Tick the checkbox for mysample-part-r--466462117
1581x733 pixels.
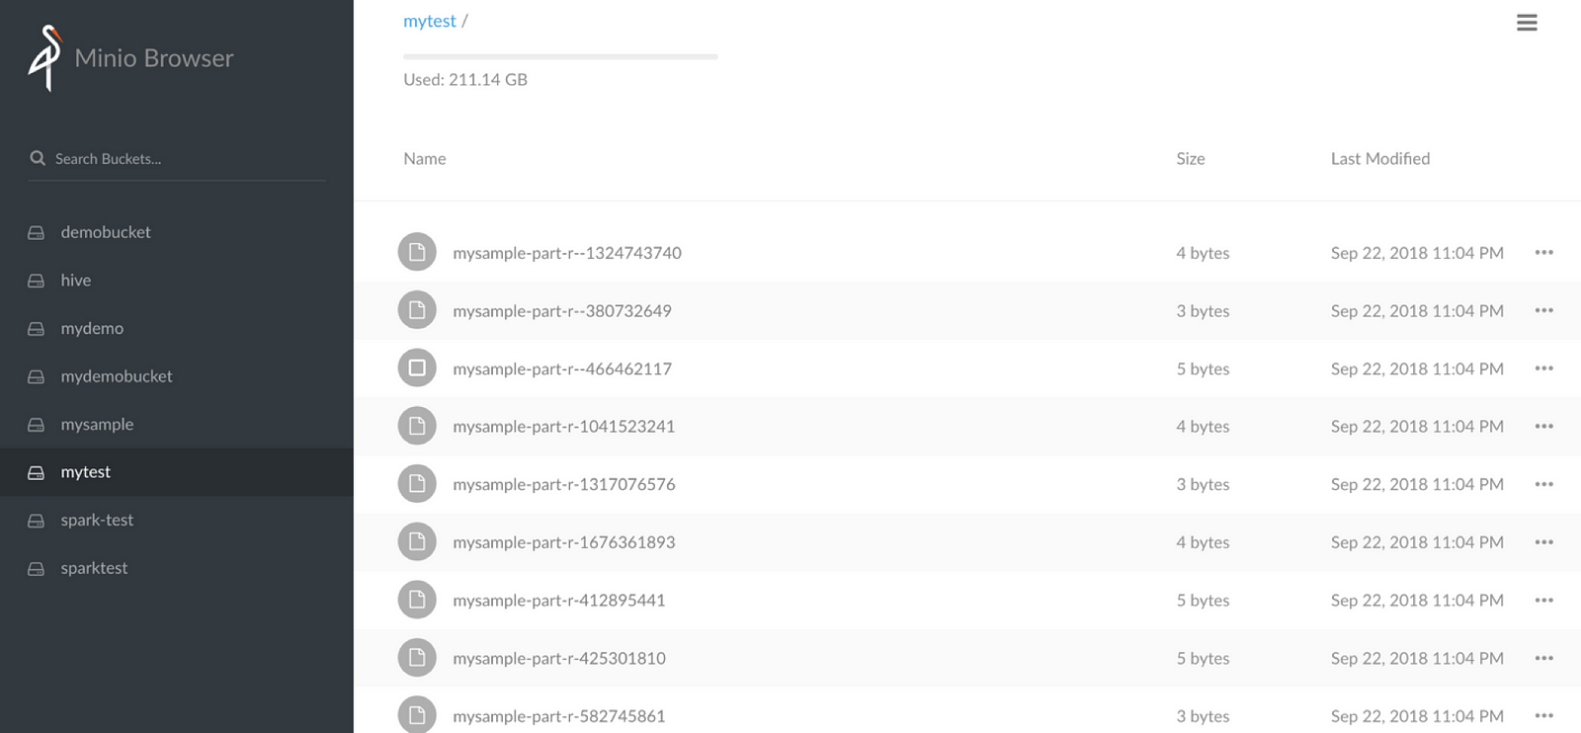click(x=417, y=368)
